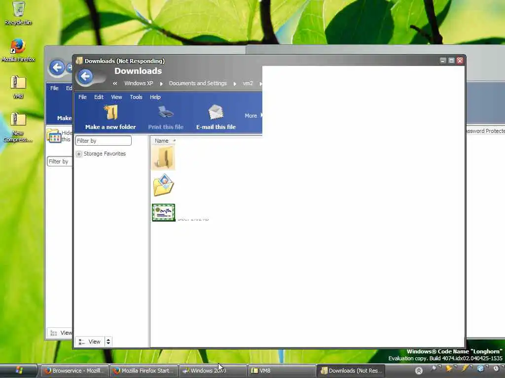Click Downloads (Not Responding) taskbar item
This screenshot has height=378, width=505.
(351, 371)
